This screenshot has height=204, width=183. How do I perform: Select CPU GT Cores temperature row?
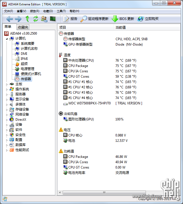119,76
